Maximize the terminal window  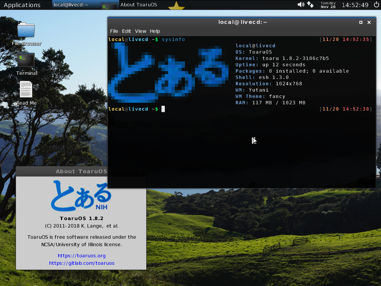coord(361,22)
